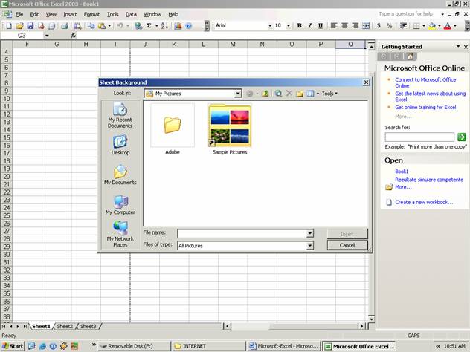Viewport: 470px width, 352px height.
Task: Click the Center alignment icon
Action: (344, 26)
